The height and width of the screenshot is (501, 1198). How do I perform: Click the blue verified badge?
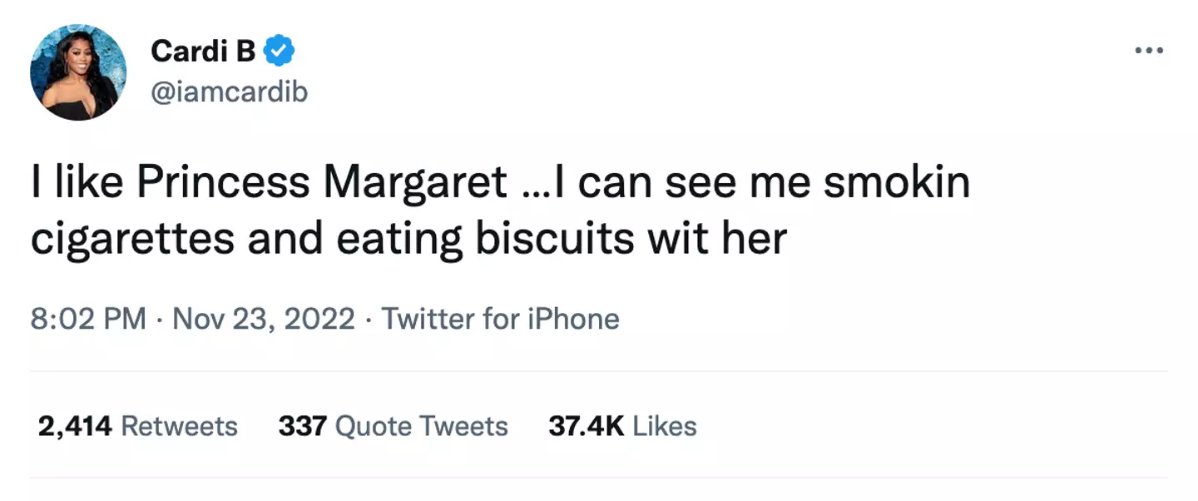[280, 52]
